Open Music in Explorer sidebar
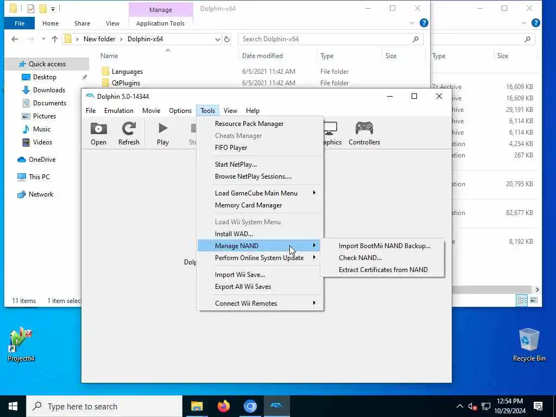Screen dimensions: 556x417 click(41, 129)
